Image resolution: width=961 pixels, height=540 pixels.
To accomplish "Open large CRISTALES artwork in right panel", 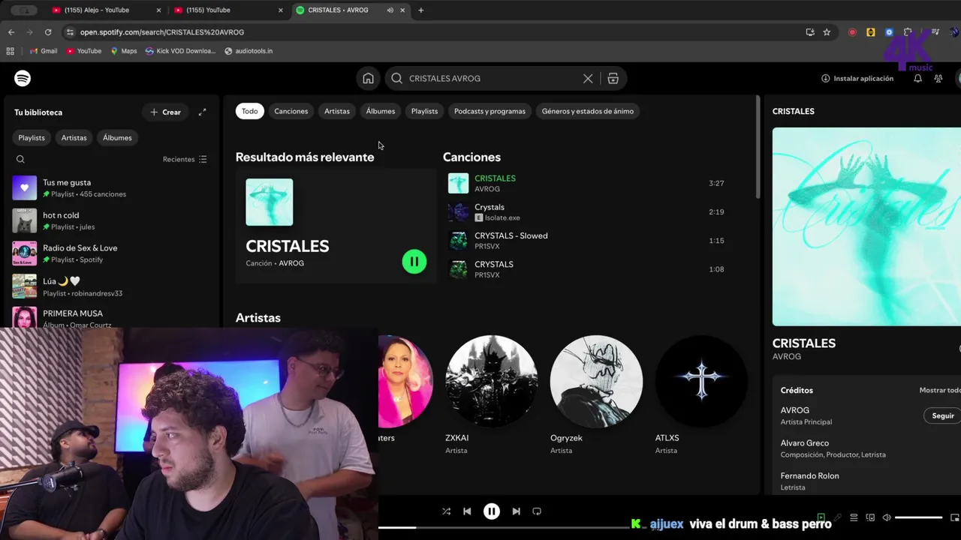I will [x=866, y=226].
